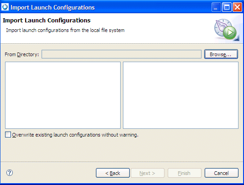Go to the previous page with < Back
Image resolution: width=244 pixels, height=185 pixels.
(113, 173)
